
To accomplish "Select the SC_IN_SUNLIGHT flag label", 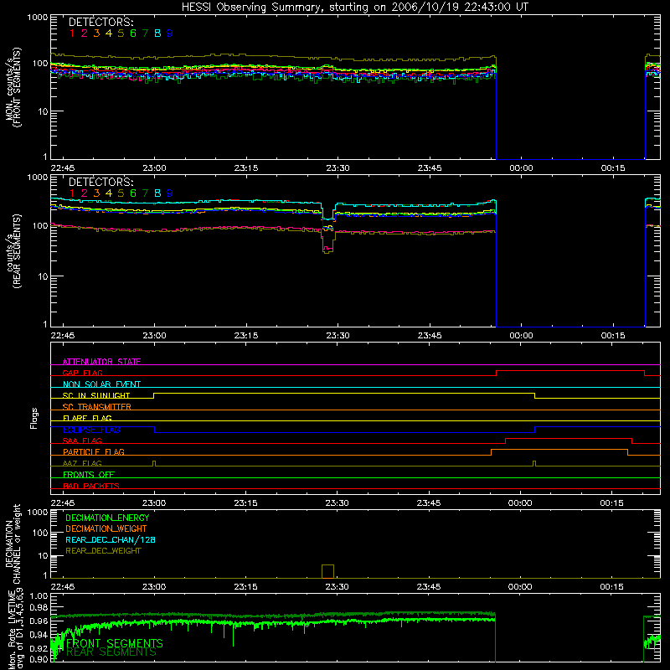I will [x=96, y=395].
